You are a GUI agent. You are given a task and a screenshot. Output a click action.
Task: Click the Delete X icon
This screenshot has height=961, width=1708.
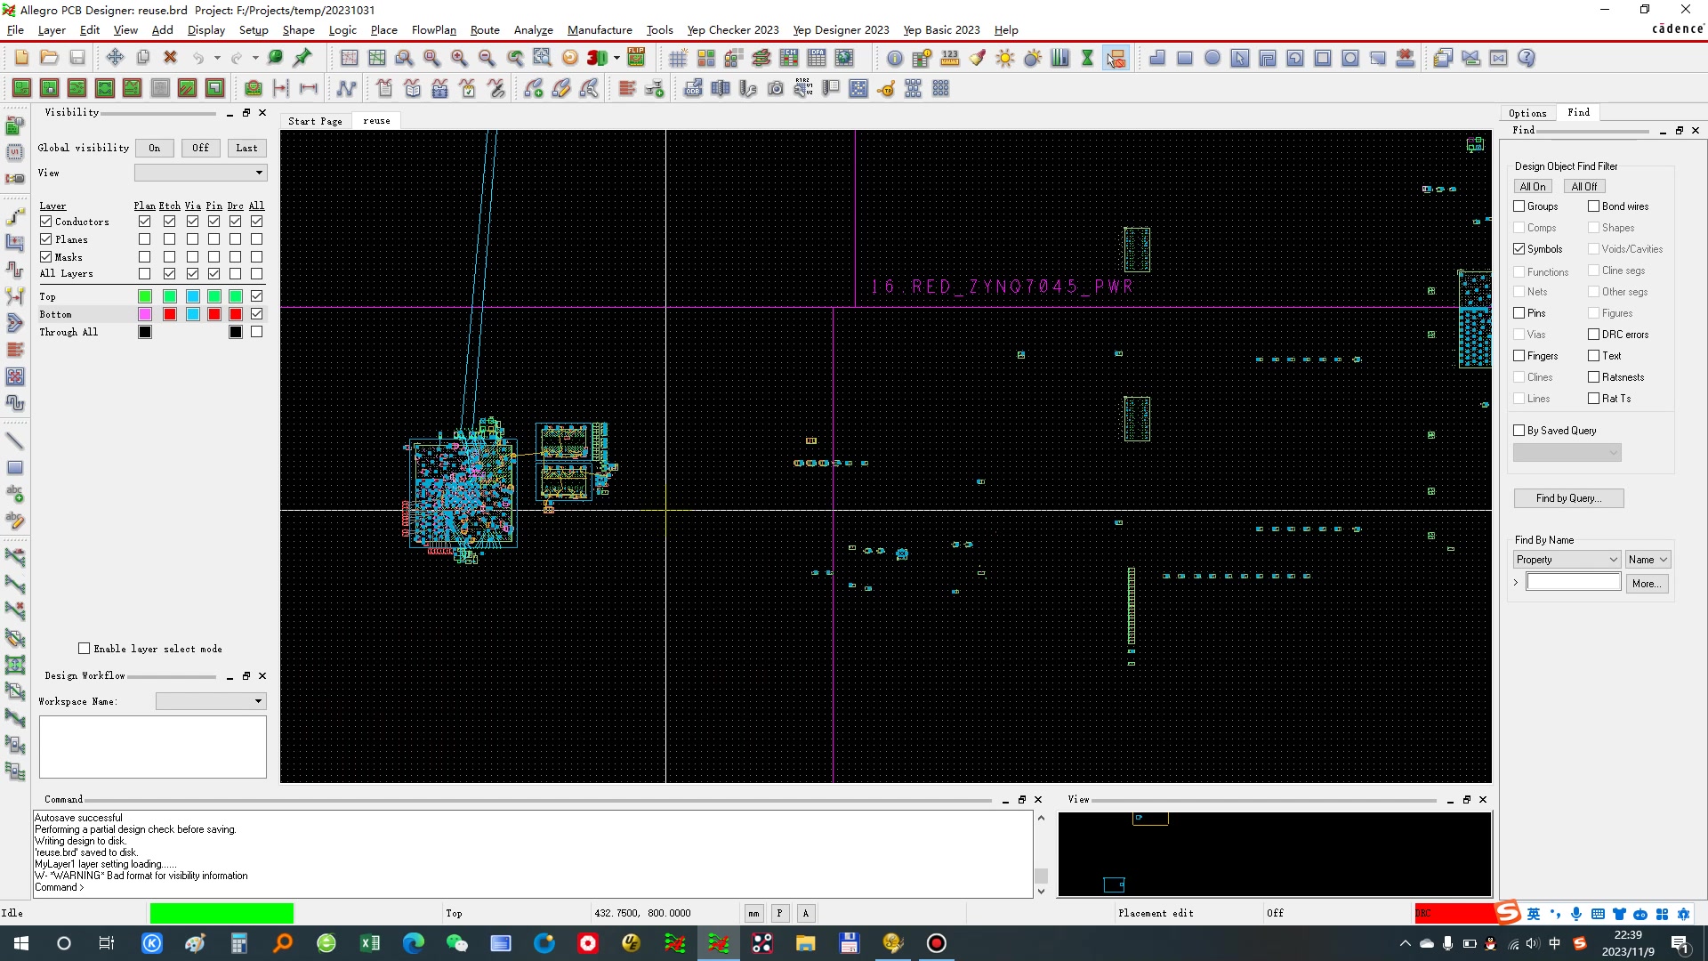[x=170, y=58]
